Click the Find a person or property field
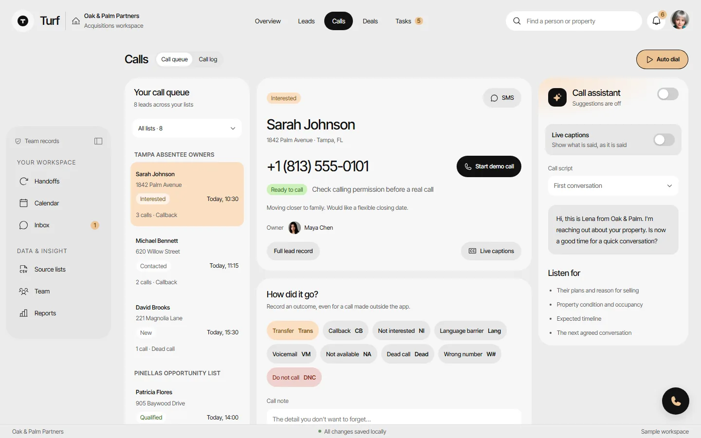This screenshot has height=438, width=701. pyautogui.click(x=574, y=21)
